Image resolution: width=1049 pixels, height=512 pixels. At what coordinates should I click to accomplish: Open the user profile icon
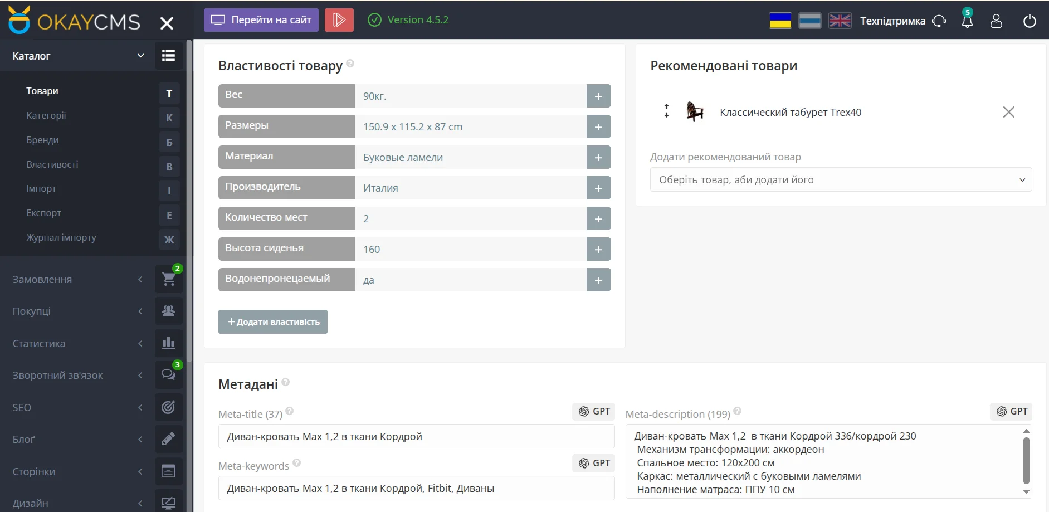click(x=997, y=20)
